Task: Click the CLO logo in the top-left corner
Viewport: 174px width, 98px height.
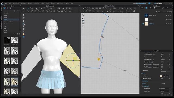Action: tap(2, 4)
